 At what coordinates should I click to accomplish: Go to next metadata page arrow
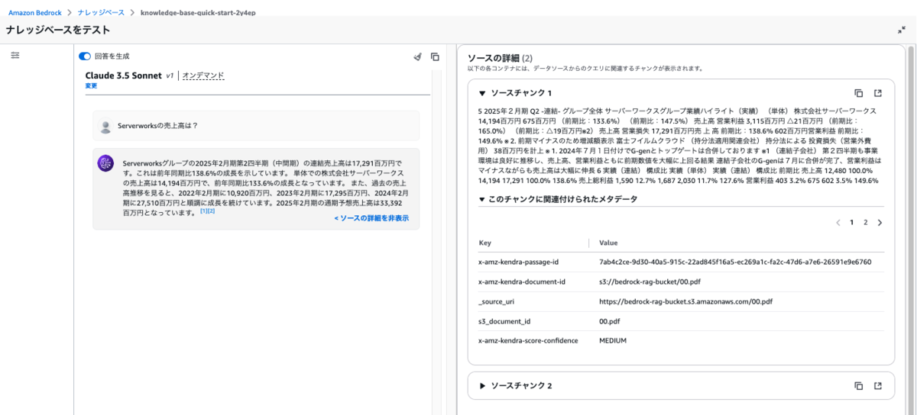880,223
